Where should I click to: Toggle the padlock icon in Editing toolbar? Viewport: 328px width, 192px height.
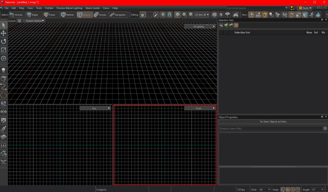click(169, 15)
